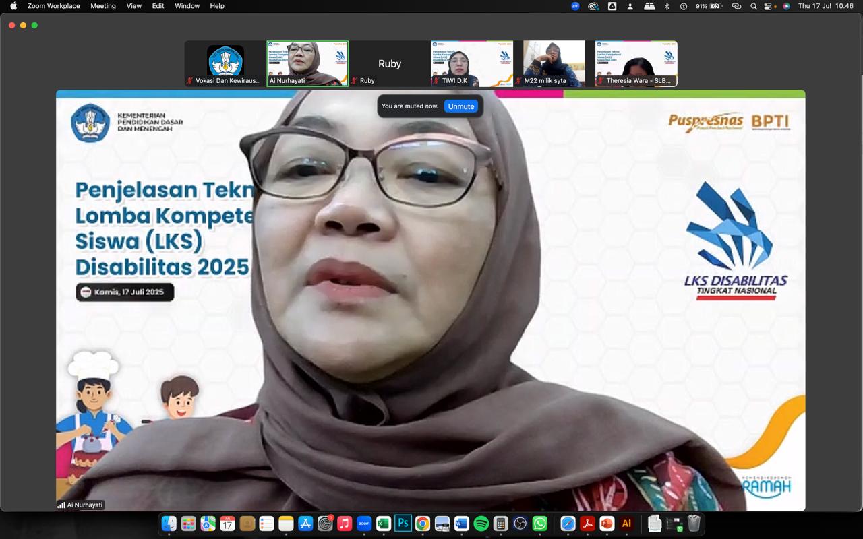
Task: Open Calendar from the Dock
Action: coord(227,524)
